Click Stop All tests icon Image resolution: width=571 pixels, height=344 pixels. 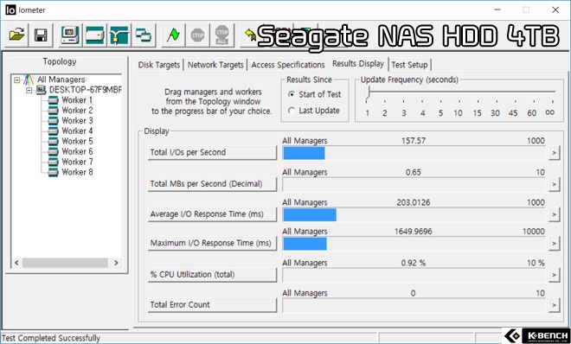click(x=221, y=35)
